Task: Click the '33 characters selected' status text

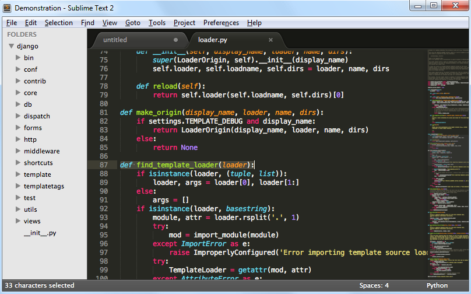Action: click(x=40, y=285)
